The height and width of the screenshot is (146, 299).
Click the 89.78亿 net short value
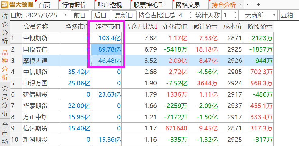click(110, 49)
